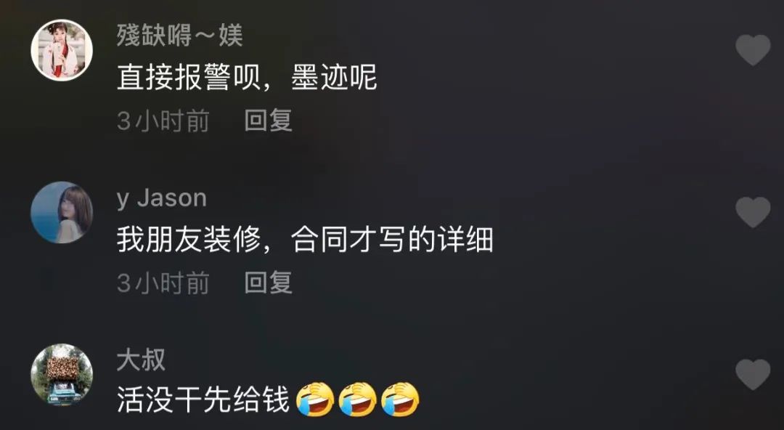784x430 pixels.
Task: Tap the first laughing-crying emoji
Action: [316, 399]
